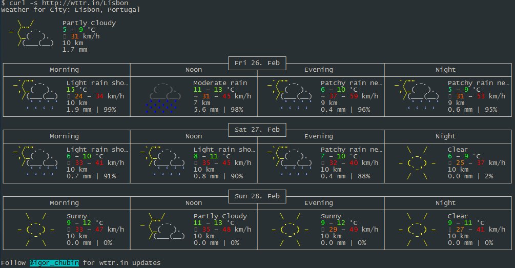515x268 pixels.
Task: Click the 8 – 11 °C temperature on Saturday noon
Action: point(212,156)
